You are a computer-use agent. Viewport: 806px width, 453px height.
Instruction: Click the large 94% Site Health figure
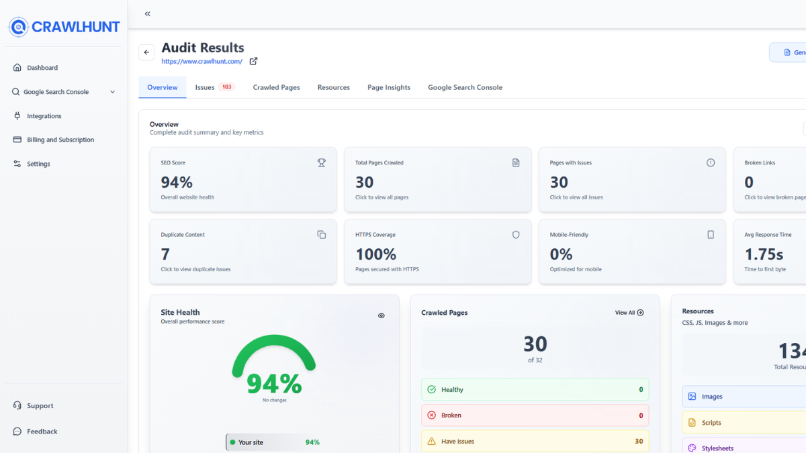point(274,383)
